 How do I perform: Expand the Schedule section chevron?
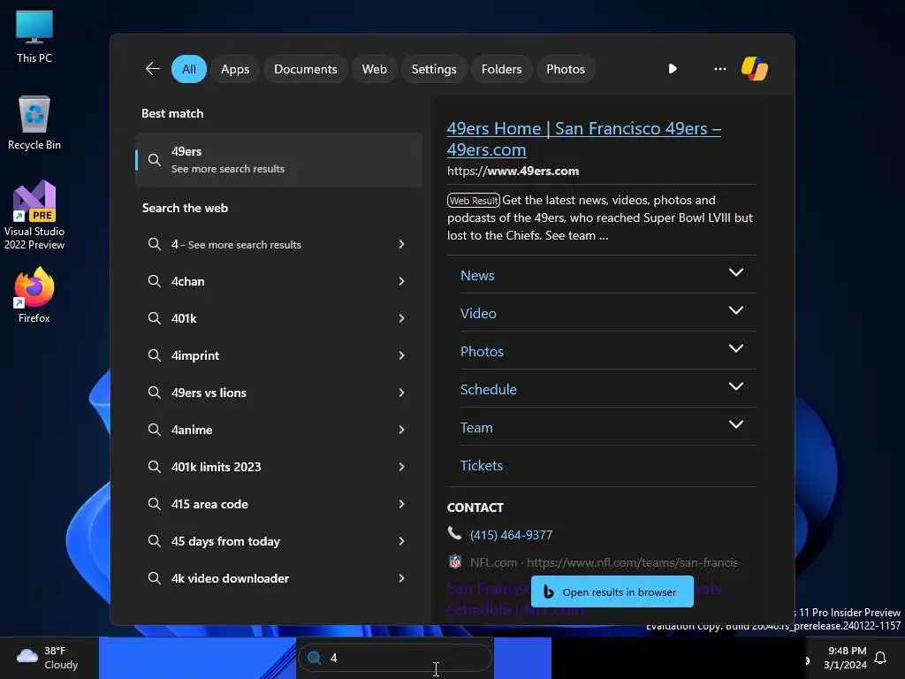[x=736, y=387]
